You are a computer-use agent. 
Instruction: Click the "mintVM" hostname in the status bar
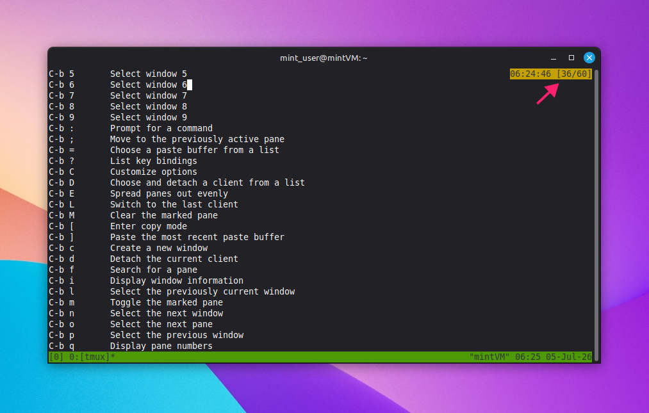[x=489, y=357]
